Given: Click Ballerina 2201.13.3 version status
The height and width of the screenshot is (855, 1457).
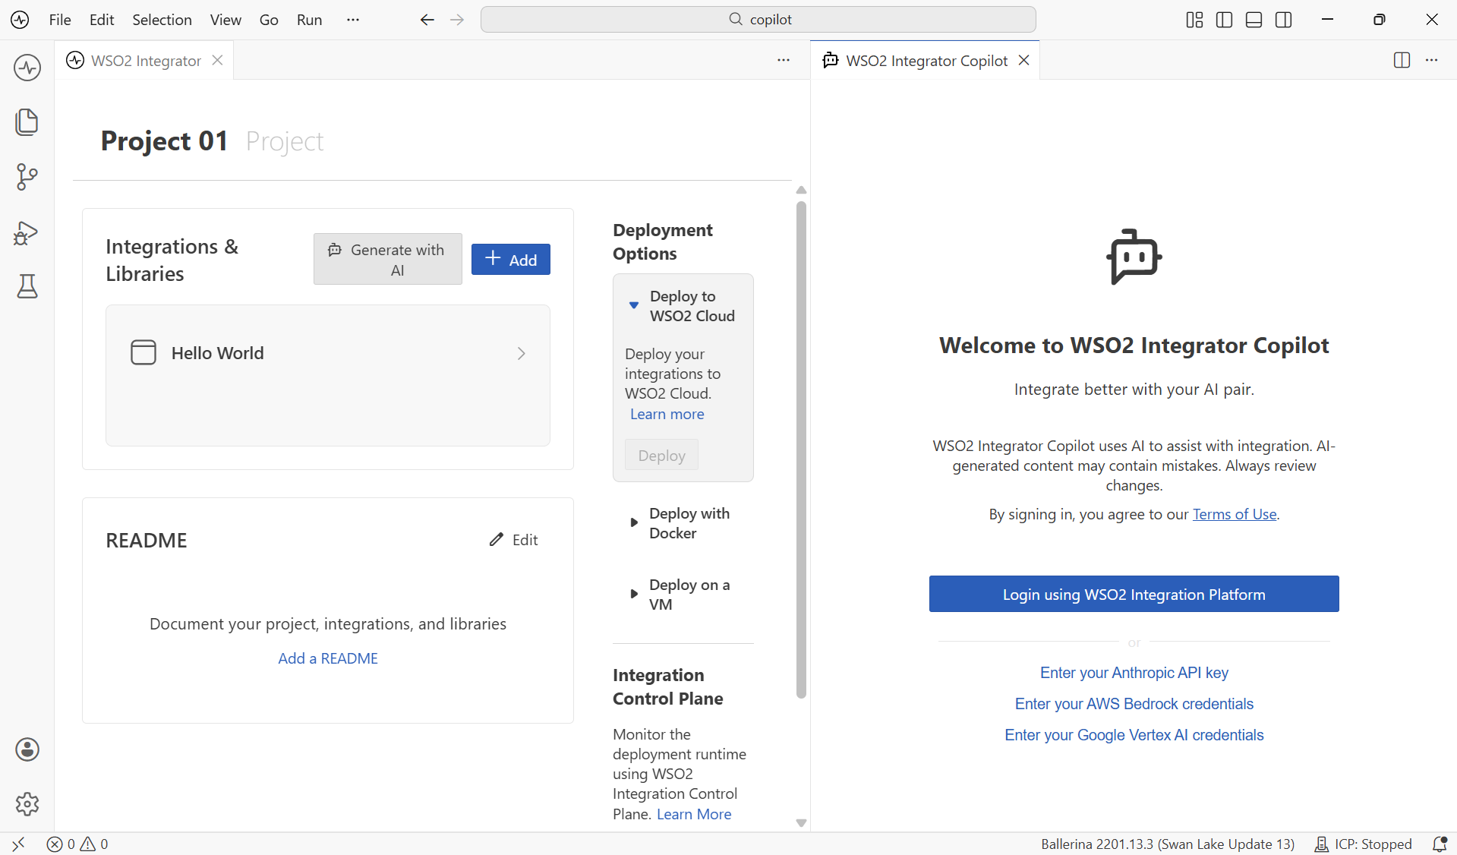Looking at the screenshot, I should point(1168,844).
